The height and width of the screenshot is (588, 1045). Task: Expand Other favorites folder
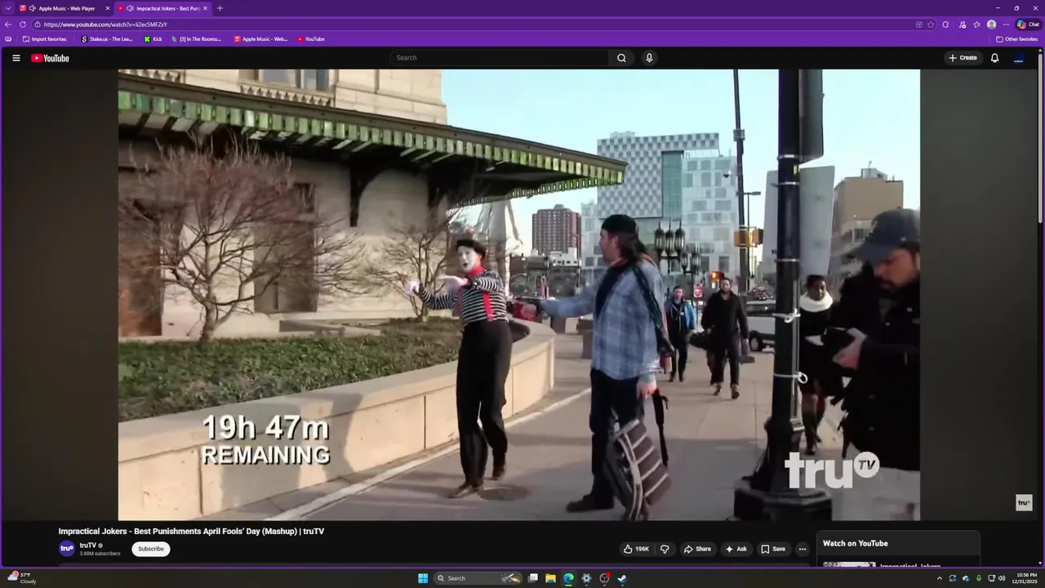(x=1016, y=39)
